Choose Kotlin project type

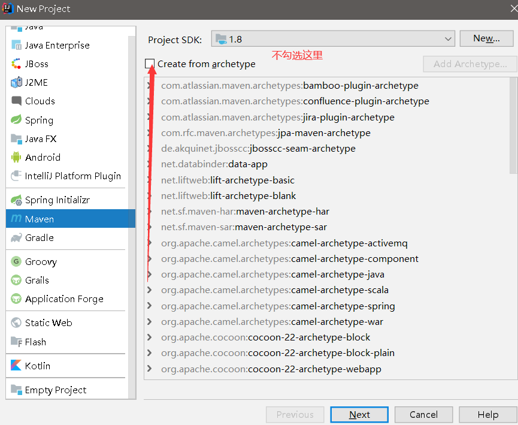[x=67, y=366]
